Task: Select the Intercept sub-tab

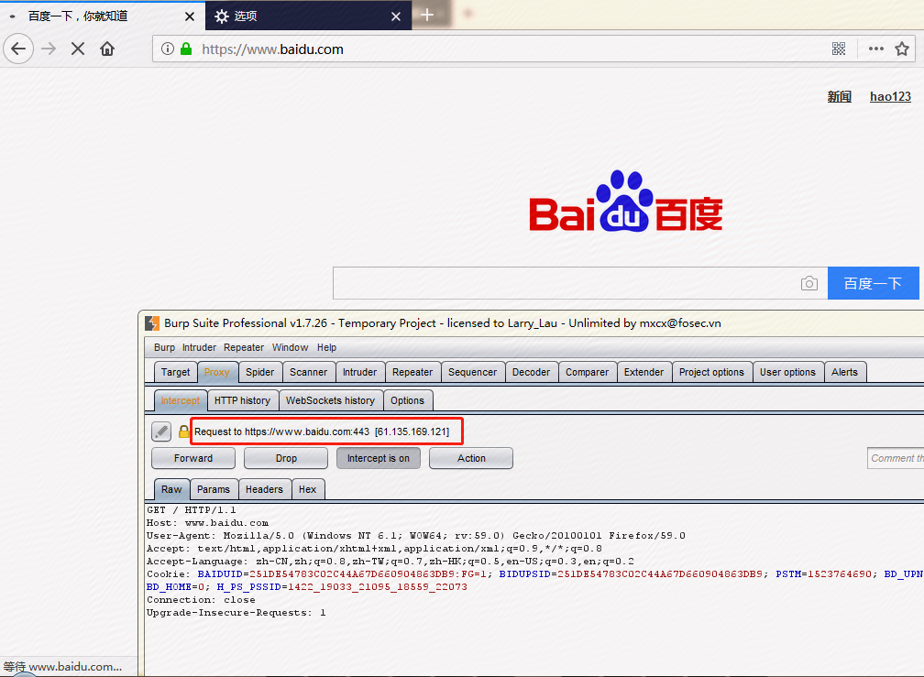Action: tap(181, 400)
